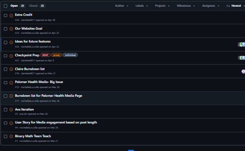Select Binary Math Team Teach checkbox
Screen dimensions: 245x151
pyautogui.click(x=5, y=136)
